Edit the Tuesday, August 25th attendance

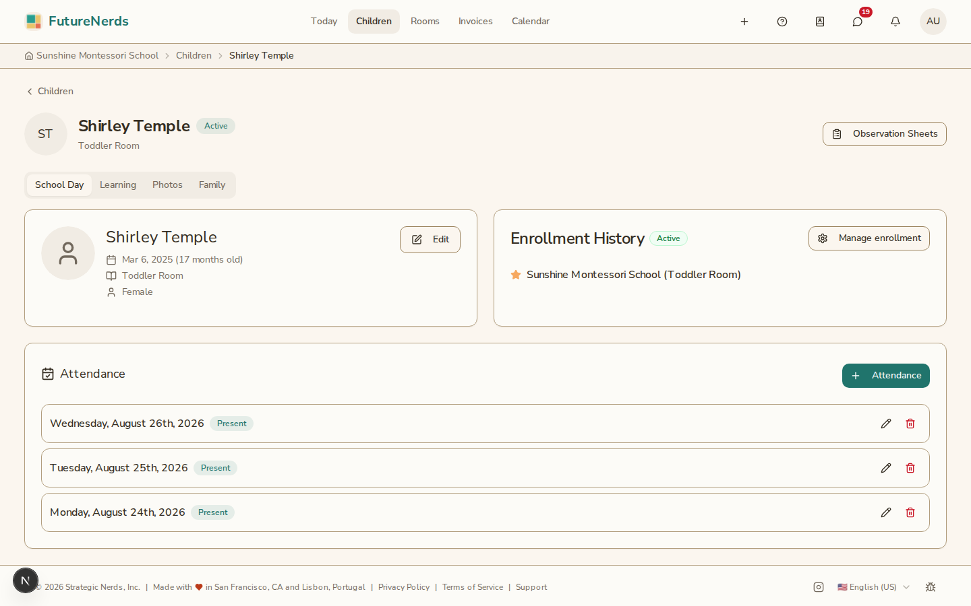886,468
